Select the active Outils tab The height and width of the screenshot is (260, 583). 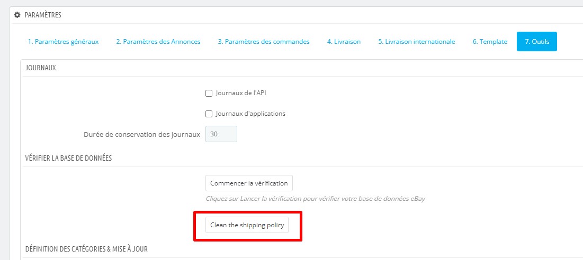536,42
